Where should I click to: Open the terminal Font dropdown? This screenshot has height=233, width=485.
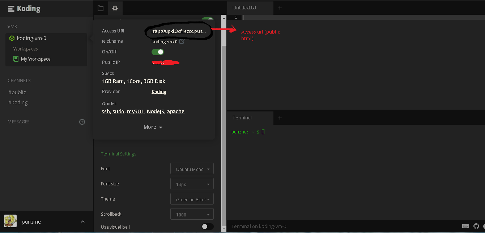point(192,168)
